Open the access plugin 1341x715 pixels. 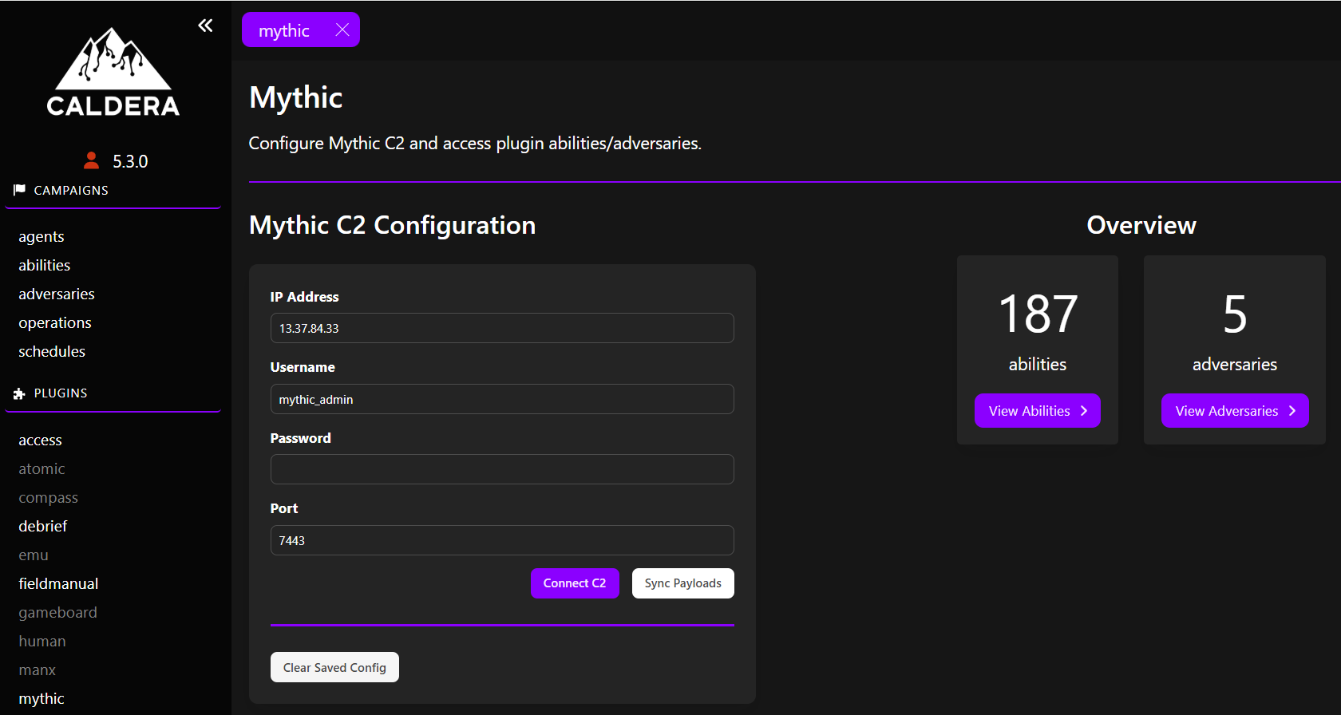pyautogui.click(x=40, y=440)
